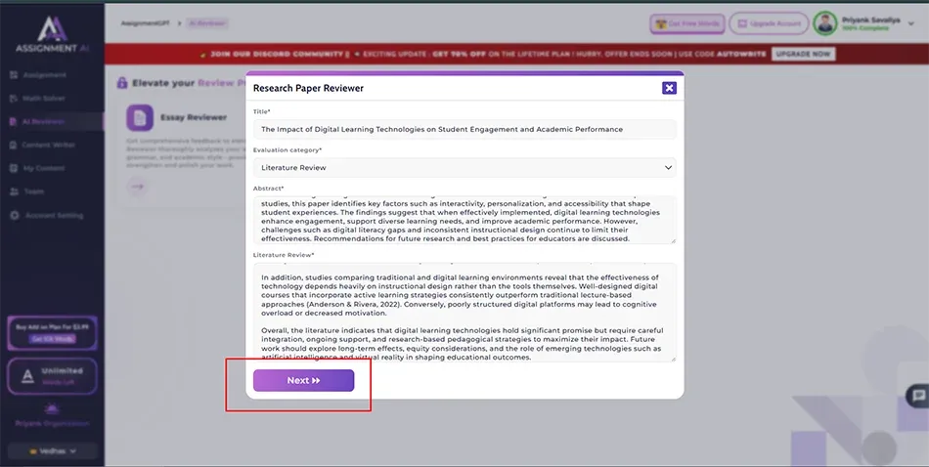
Task: Close the Research Paper Reviewer dialog
Action: point(669,88)
